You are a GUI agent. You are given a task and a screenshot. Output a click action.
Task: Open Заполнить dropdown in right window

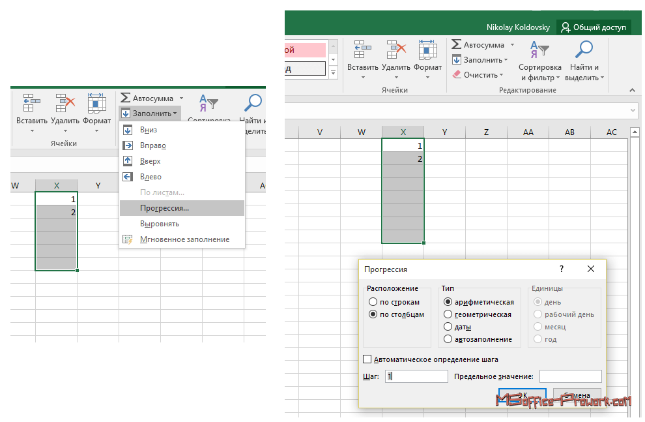click(480, 60)
